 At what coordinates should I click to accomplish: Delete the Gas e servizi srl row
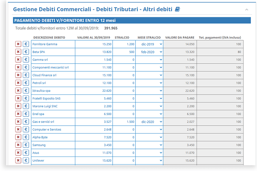click(x=18, y=122)
